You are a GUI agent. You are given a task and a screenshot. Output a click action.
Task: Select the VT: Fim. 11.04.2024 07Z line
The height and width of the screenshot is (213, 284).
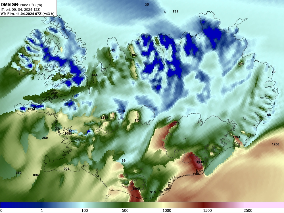[x=27, y=14]
